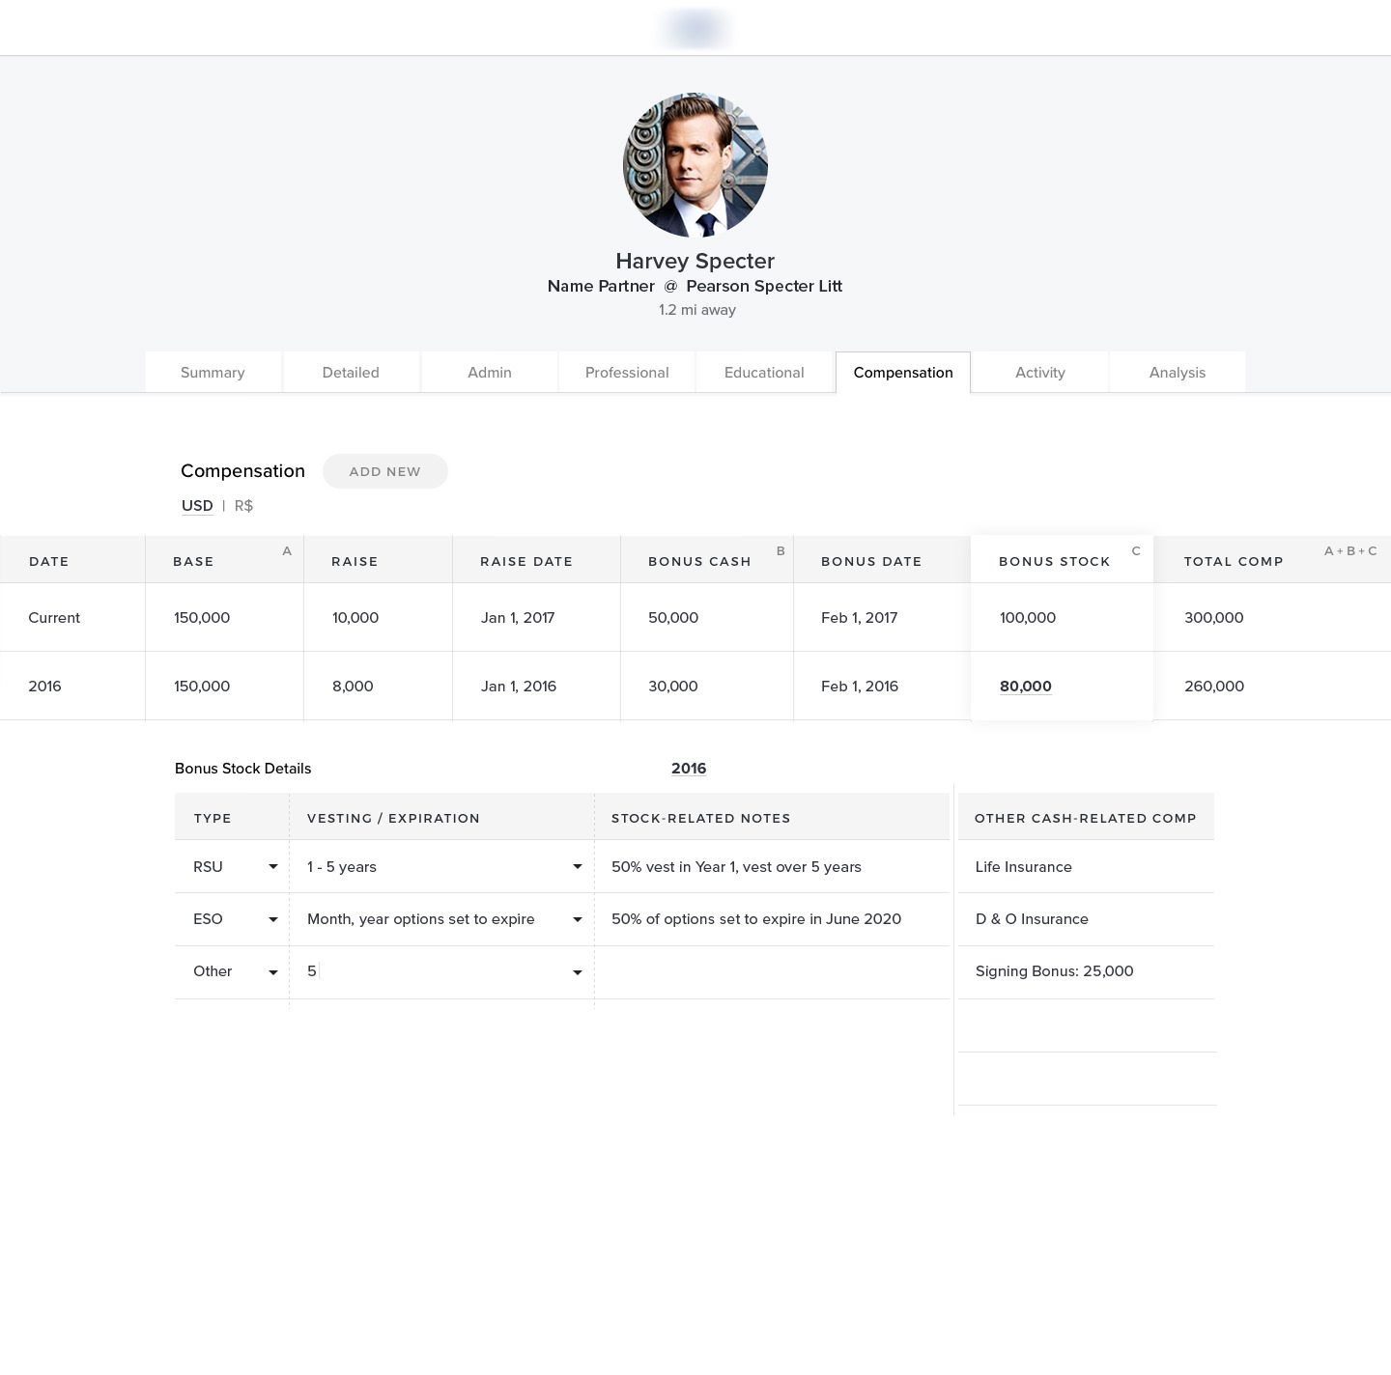Viewport: 1391px width, 1375px height.
Task: Click the '1.2 mi away' distance text
Action: pyautogui.click(x=697, y=310)
